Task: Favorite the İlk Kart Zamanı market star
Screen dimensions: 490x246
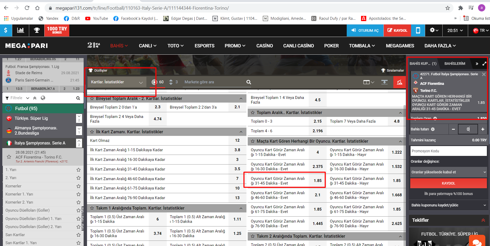Action: click(x=92, y=132)
